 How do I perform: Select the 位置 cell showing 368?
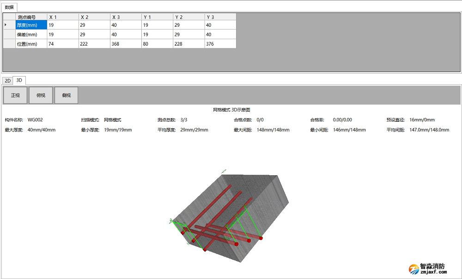click(x=125, y=44)
